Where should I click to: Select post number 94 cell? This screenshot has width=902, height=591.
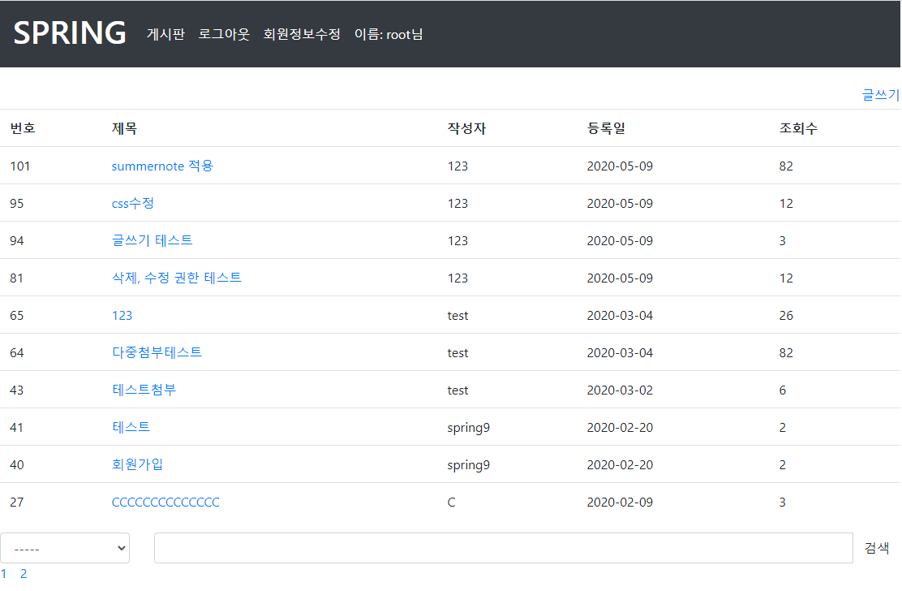tap(17, 240)
